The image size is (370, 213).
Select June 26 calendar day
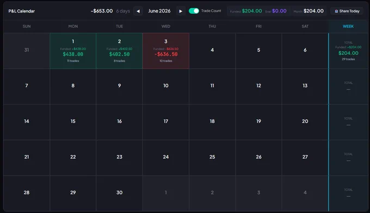tap(258, 158)
